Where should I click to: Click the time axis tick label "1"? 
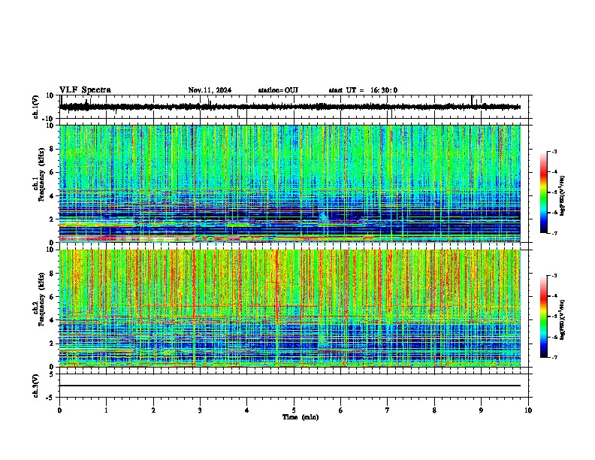coord(106,410)
